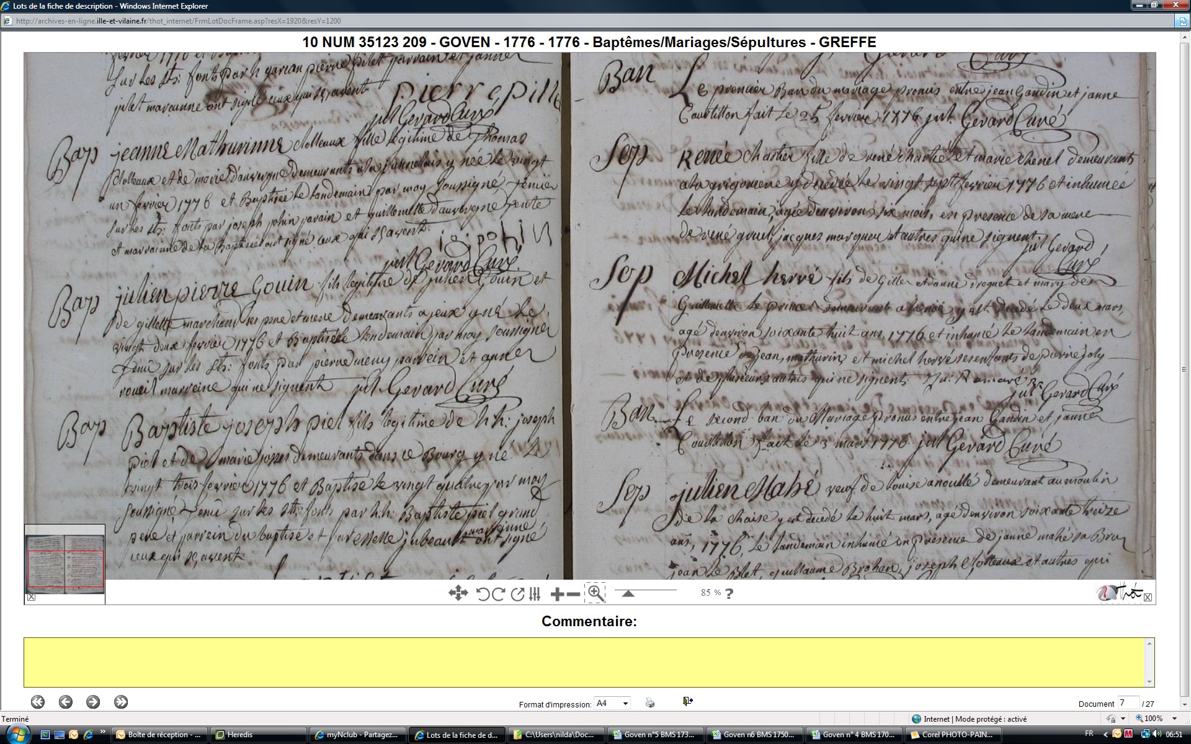Rotate the image clockwise
The height and width of the screenshot is (744, 1191).
[x=499, y=594]
